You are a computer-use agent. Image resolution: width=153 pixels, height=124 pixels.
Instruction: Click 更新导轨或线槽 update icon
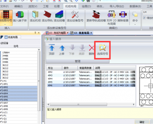pos(96,14)
